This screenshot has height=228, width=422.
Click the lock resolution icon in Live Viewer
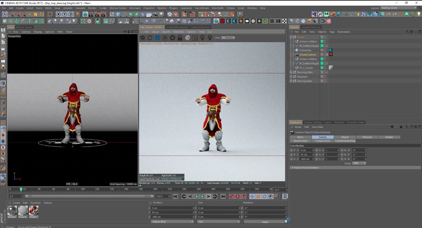coord(180,38)
